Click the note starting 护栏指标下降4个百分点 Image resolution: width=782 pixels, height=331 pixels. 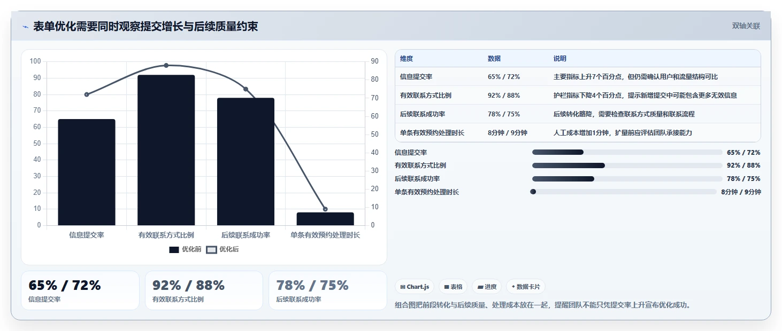point(645,96)
